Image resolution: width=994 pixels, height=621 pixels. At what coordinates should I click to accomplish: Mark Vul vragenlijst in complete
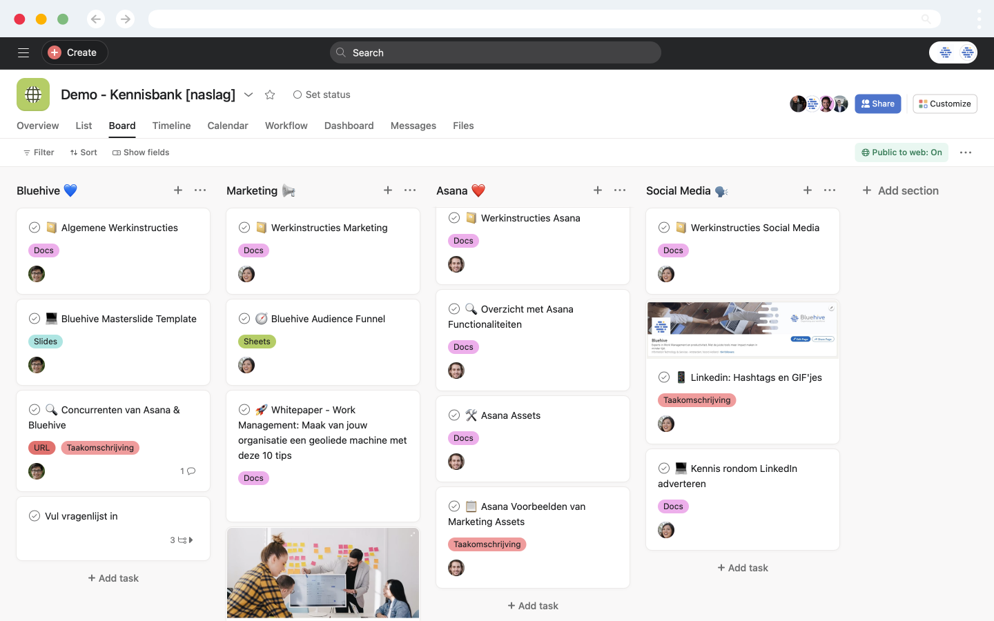pos(35,516)
